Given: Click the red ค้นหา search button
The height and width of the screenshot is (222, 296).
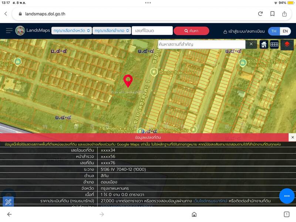Looking at the screenshot, I should [x=191, y=31].
